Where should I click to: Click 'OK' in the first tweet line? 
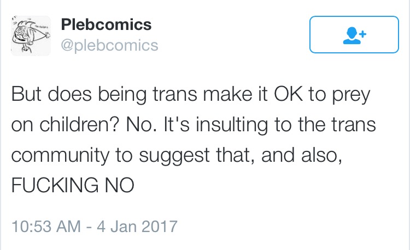click(289, 94)
